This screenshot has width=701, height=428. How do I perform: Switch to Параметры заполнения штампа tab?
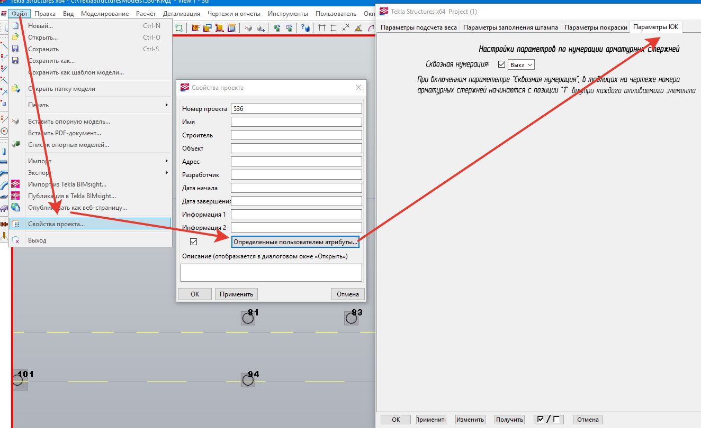(x=510, y=27)
